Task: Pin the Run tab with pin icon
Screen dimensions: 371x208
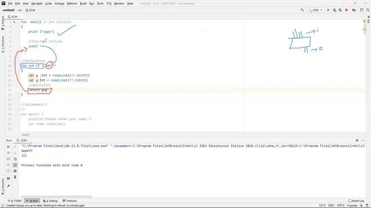Action: tap(8, 186)
